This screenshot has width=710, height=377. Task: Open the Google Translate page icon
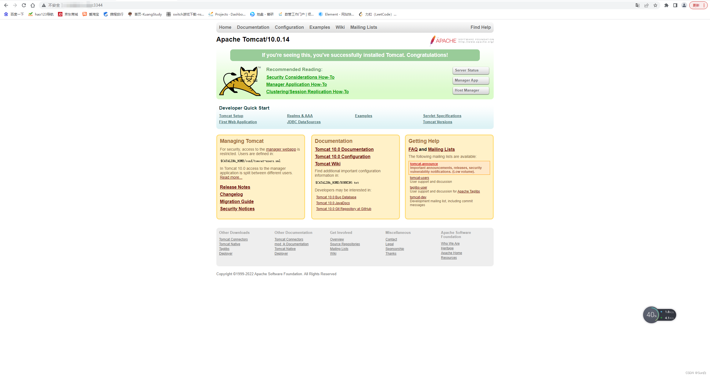pyautogui.click(x=637, y=5)
